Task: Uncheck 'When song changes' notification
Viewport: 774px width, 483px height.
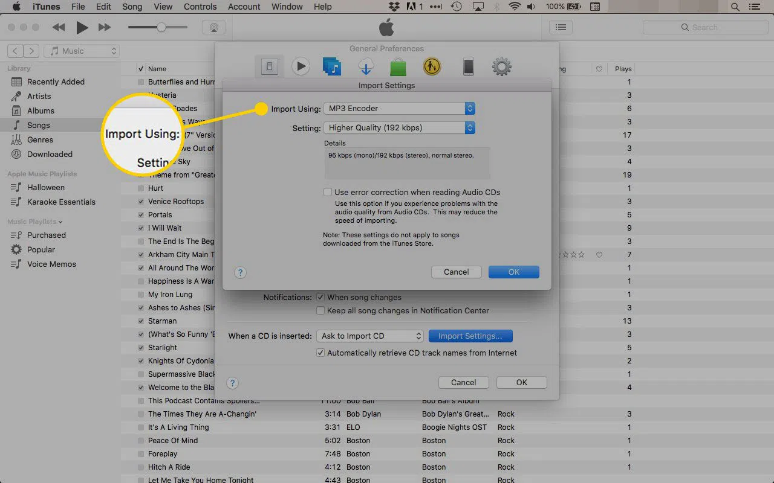Action: tap(321, 297)
